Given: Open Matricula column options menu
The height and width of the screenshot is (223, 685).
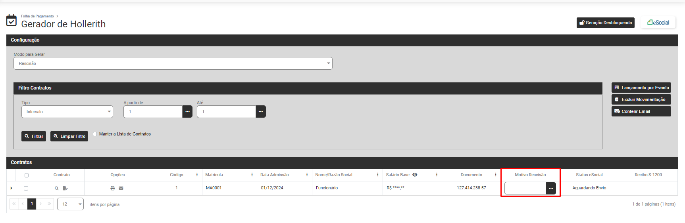Looking at the screenshot, I should 252,175.
